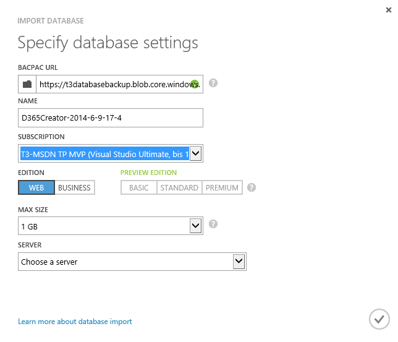Screen dimensions: 398x342
Task: Click the highlighted T3-MSDN subscription text
Action: [x=104, y=153]
